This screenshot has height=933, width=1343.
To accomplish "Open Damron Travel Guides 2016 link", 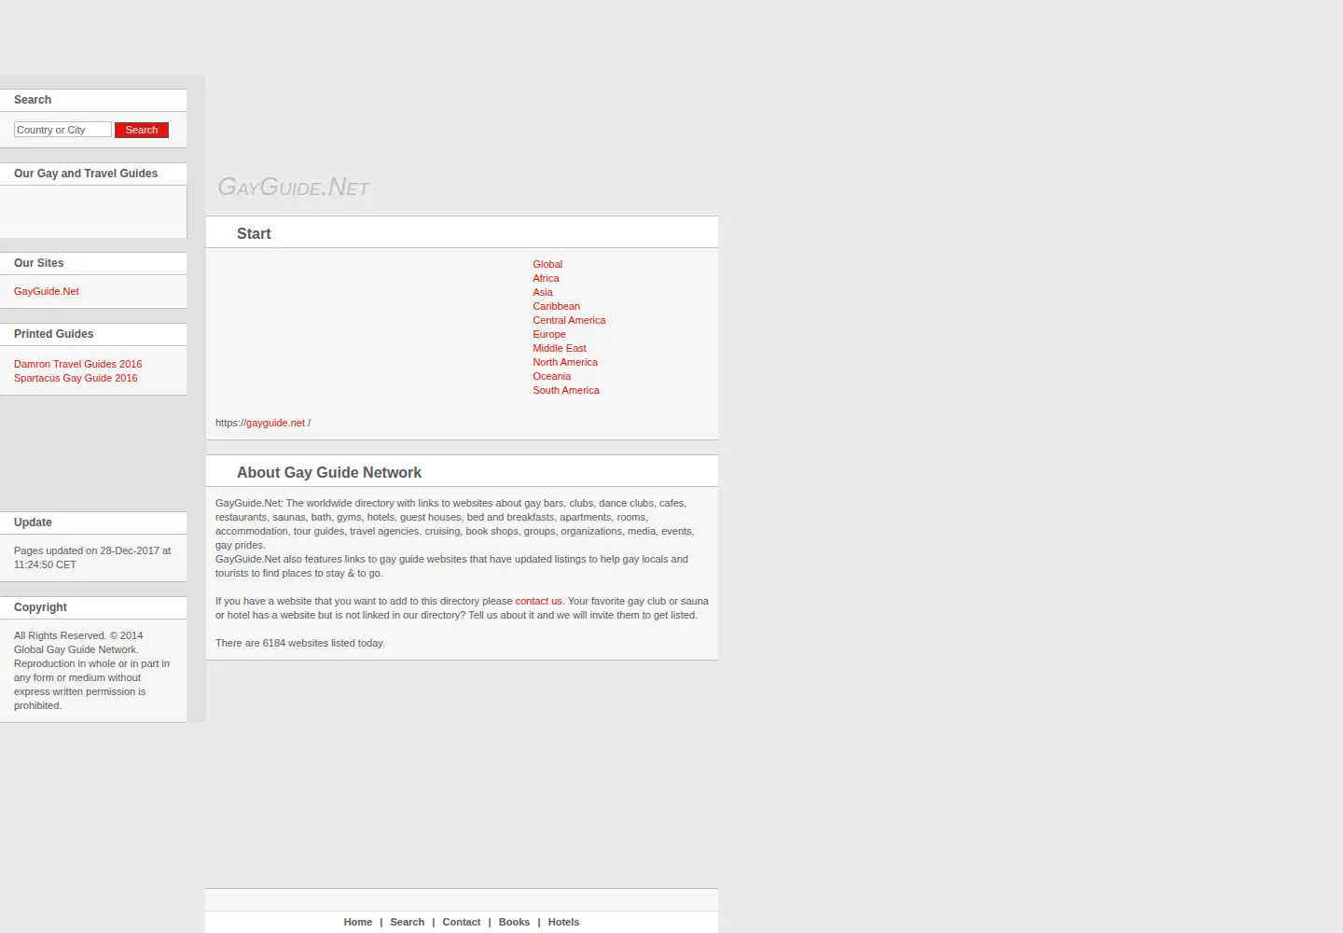I will [78, 364].
